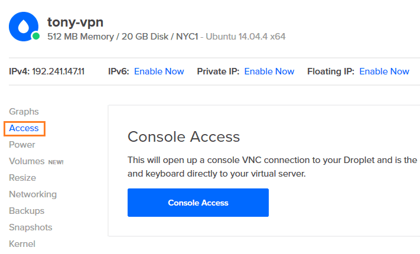
Task: View the Snapshots page
Action: click(x=31, y=227)
